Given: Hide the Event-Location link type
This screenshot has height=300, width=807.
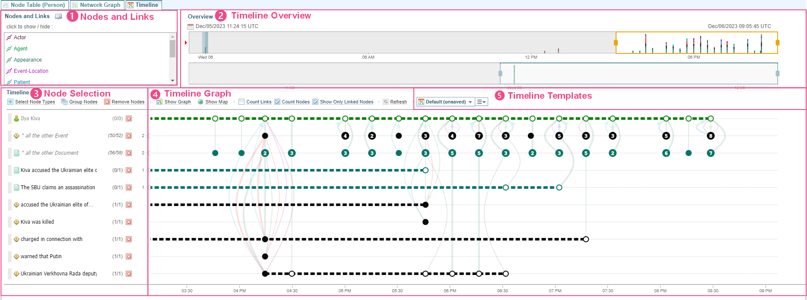Looking at the screenshot, I should 31,71.
